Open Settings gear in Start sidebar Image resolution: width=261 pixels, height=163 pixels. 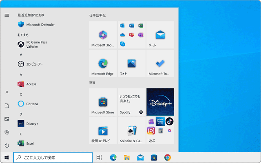[7, 132]
